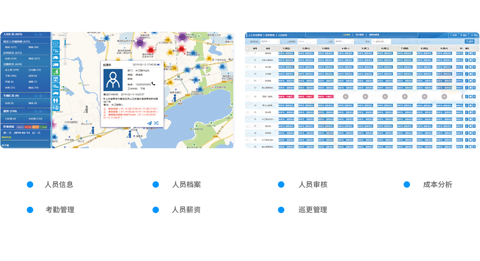Image resolution: width=480 pixels, height=261 pixels.
Task: Click the phone icon beside 15265209245
Action: pyautogui.click(x=154, y=84)
